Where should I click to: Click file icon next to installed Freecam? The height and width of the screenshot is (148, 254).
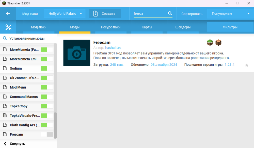click(x=5, y=134)
